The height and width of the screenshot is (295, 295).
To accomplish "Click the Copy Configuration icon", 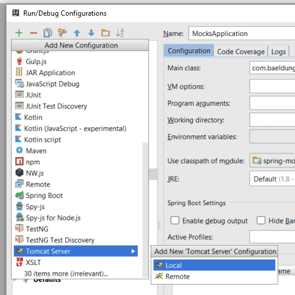I will coord(48,33).
